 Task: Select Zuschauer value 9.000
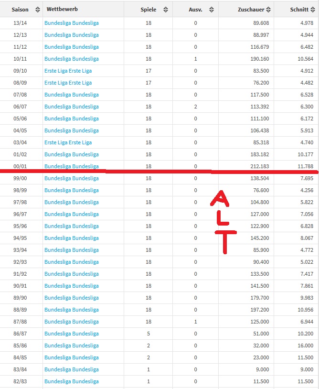click(x=263, y=369)
